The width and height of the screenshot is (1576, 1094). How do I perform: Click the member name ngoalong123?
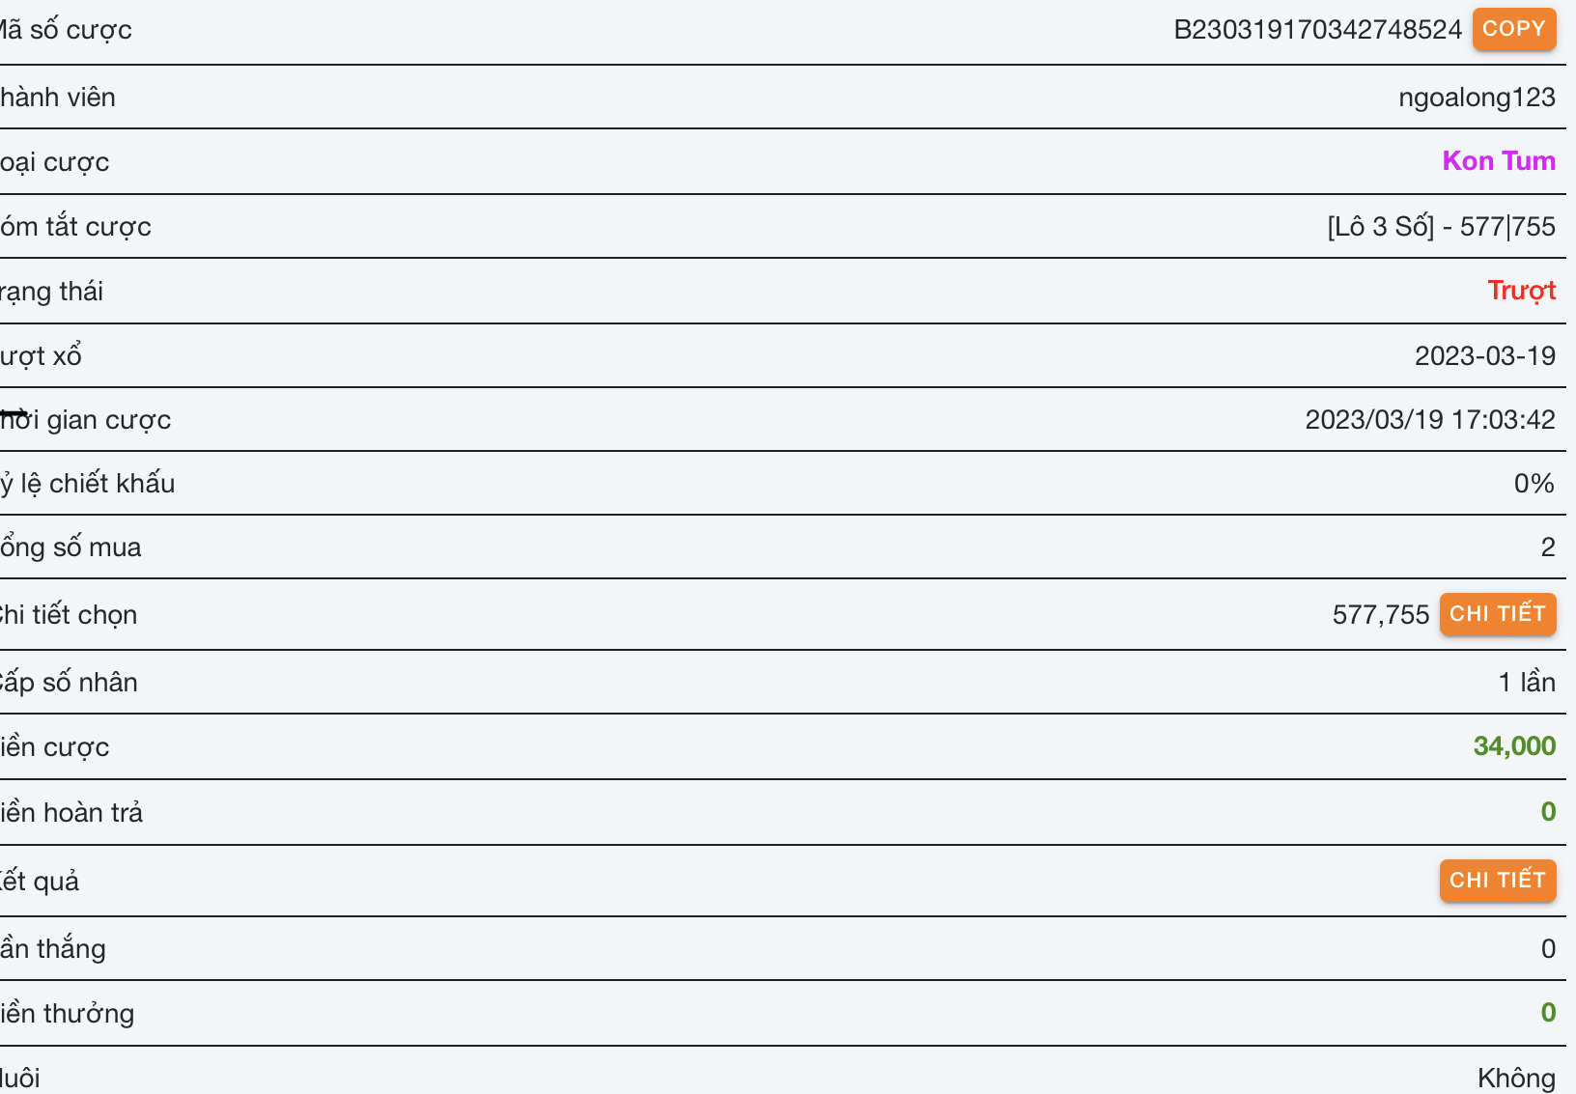[1477, 98]
